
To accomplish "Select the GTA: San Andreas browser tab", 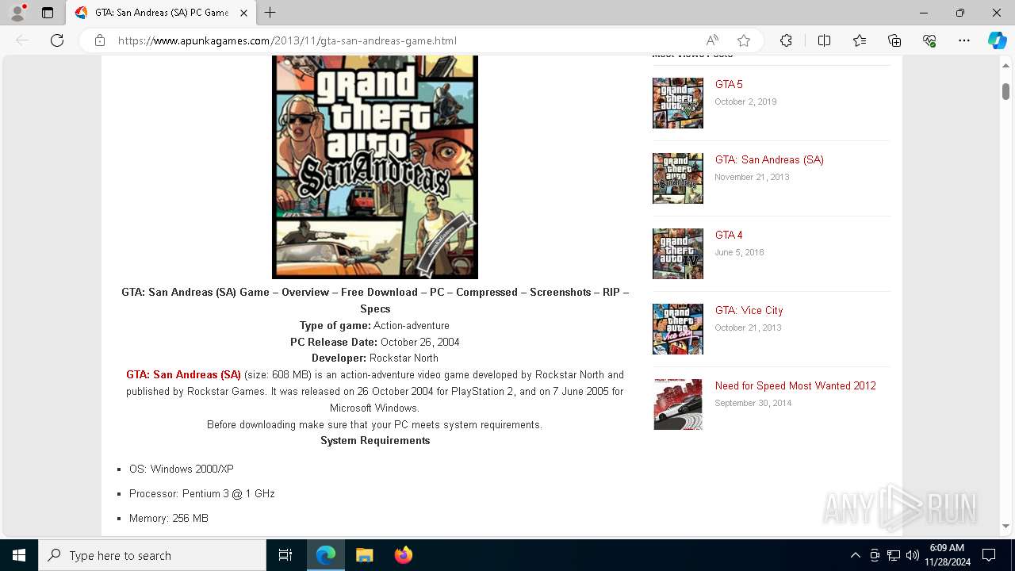I will (161, 13).
